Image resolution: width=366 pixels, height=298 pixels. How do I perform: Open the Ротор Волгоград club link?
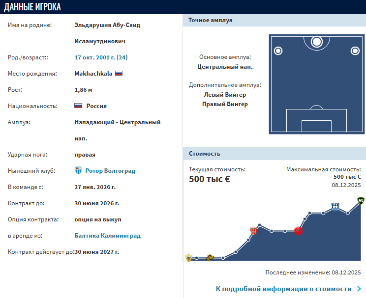click(110, 171)
